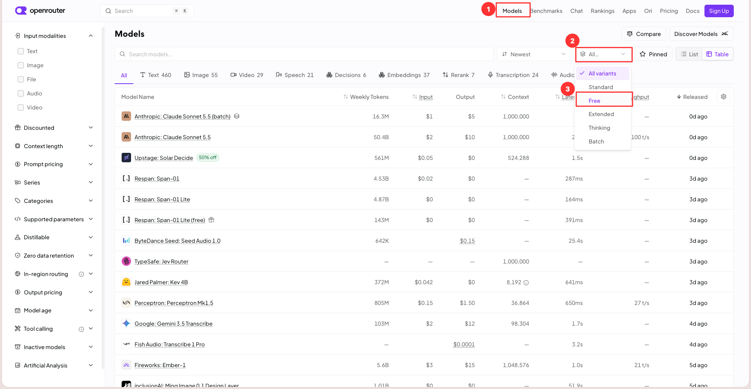Screen dimensions: 751x389
Task: Click the info icon next to Tool calling
Action: tap(81, 329)
